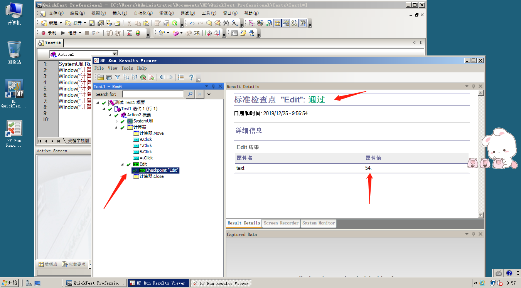Screen dimensions: 521x288
Task: Open HP Run Results desktop shortcut
Action: pyautogui.click(x=14, y=134)
